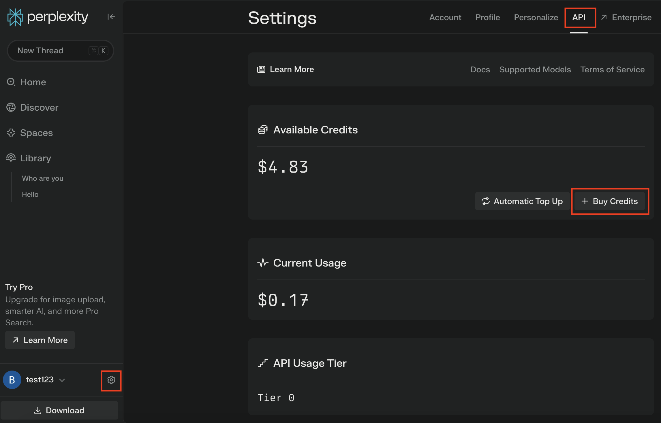Switch to the Account tab

click(445, 18)
